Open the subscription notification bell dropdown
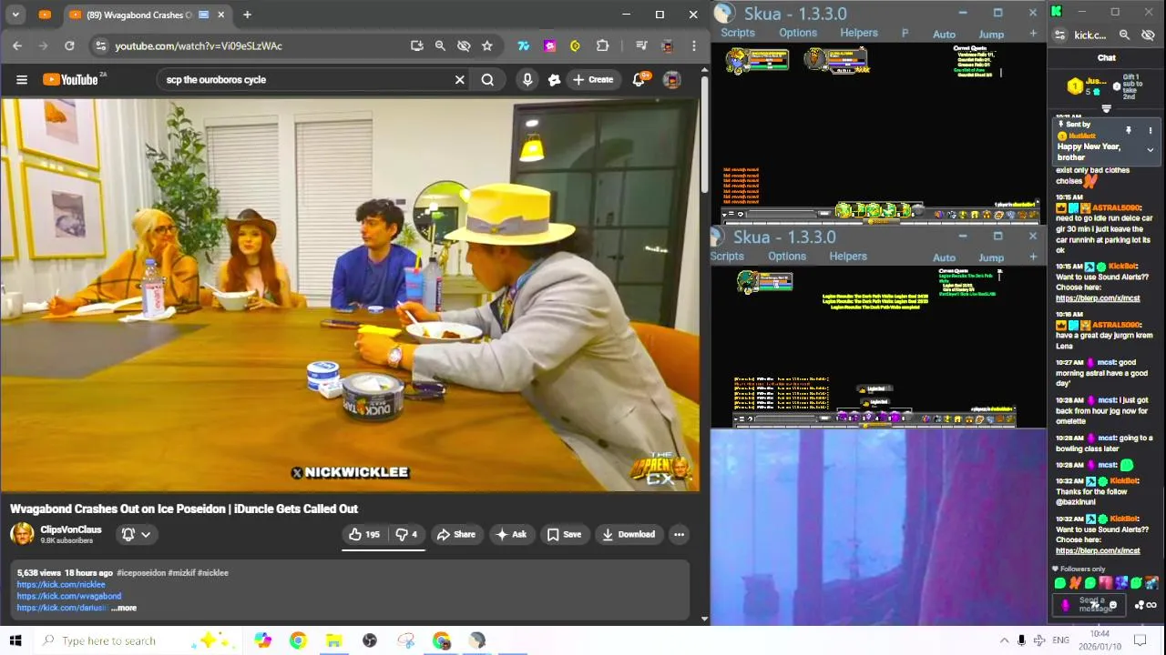Viewport: 1166px width, 655px height. click(x=136, y=535)
